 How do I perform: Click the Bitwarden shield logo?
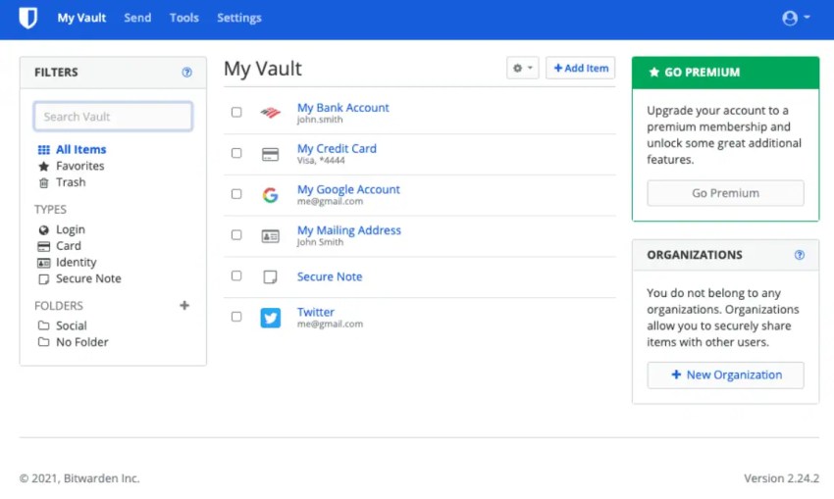click(x=27, y=18)
